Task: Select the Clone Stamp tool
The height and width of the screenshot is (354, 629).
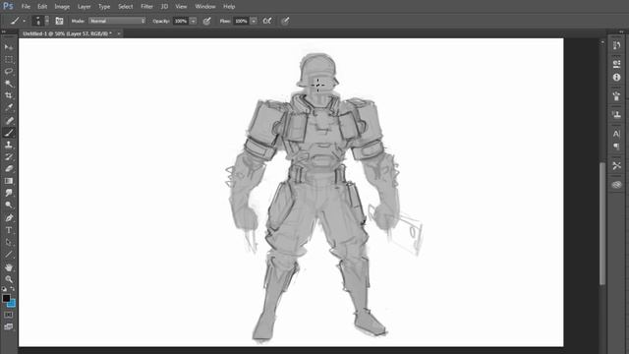Action: click(9, 145)
